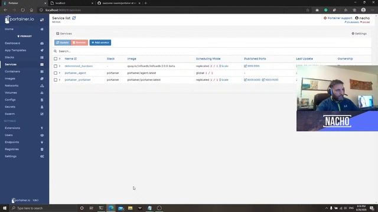Tick checkbox for portainer_agent service
The height and width of the screenshot is (212, 378).
(x=56, y=73)
